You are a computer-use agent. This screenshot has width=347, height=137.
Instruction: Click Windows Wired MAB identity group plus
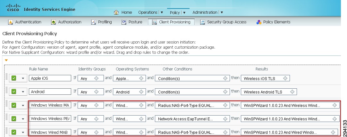coord(97,132)
